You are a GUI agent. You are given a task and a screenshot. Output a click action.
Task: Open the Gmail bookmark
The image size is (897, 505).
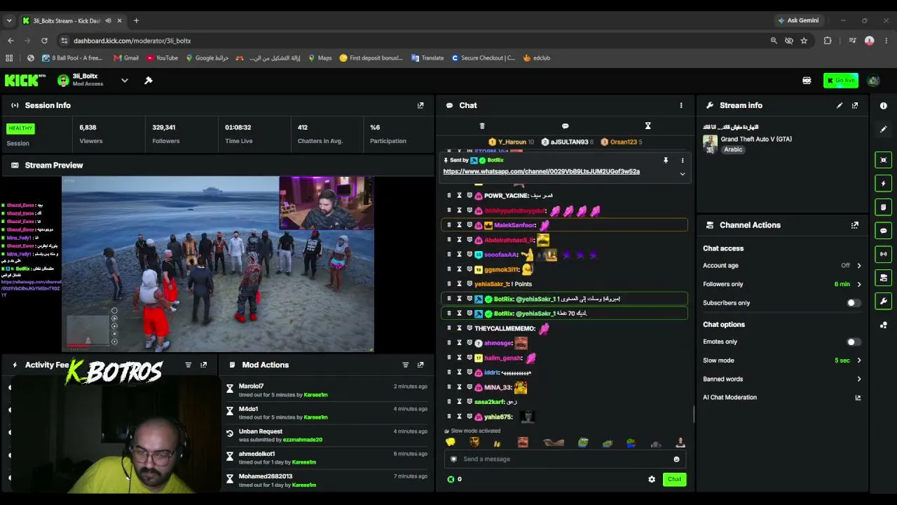tap(126, 58)
